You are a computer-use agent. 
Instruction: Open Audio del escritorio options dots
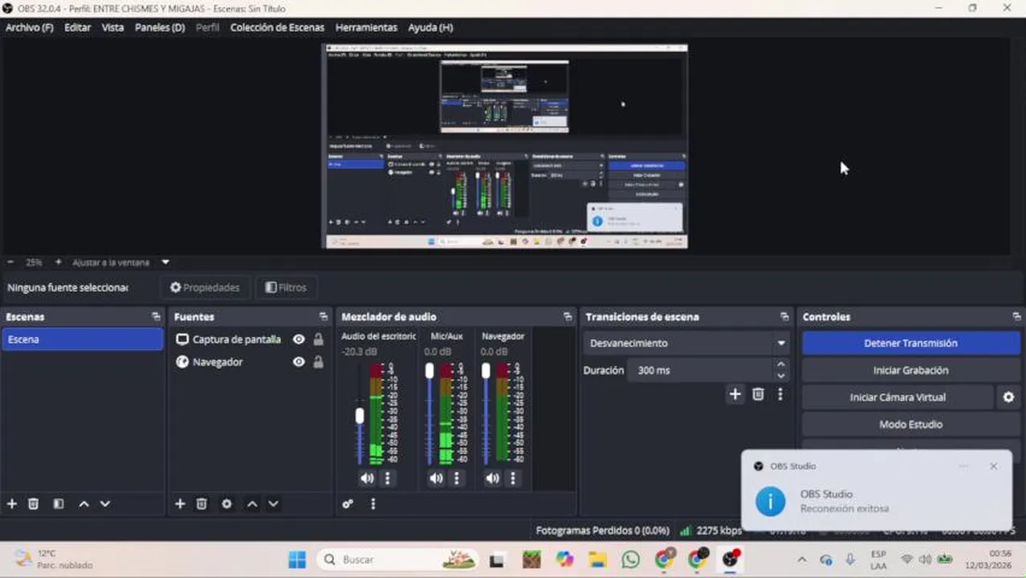coord(388,478)
